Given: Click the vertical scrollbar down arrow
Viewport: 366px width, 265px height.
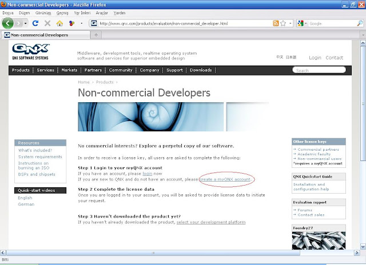Looking at the screenshot, I should [x=363, y=246].
